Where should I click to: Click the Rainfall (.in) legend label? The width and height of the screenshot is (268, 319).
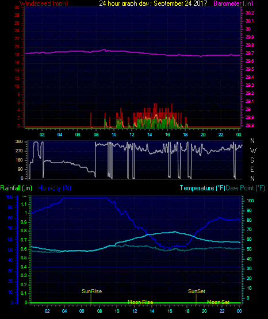pyautogui.click(x=16, y=188)
